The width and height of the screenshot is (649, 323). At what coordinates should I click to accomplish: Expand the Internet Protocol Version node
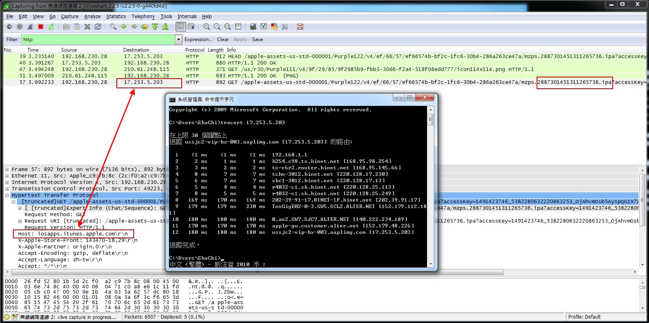pyautogui.click(x=7, y=182)
